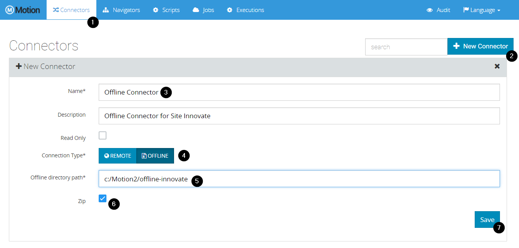Click the search input field
Image resolution: width=519 pixels, height=248 pixels.
tap(406, 47)
